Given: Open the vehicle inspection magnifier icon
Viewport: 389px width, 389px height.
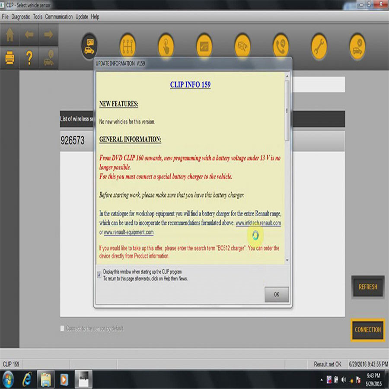Looking at the screenshot, I should click(x=242, y=47).
